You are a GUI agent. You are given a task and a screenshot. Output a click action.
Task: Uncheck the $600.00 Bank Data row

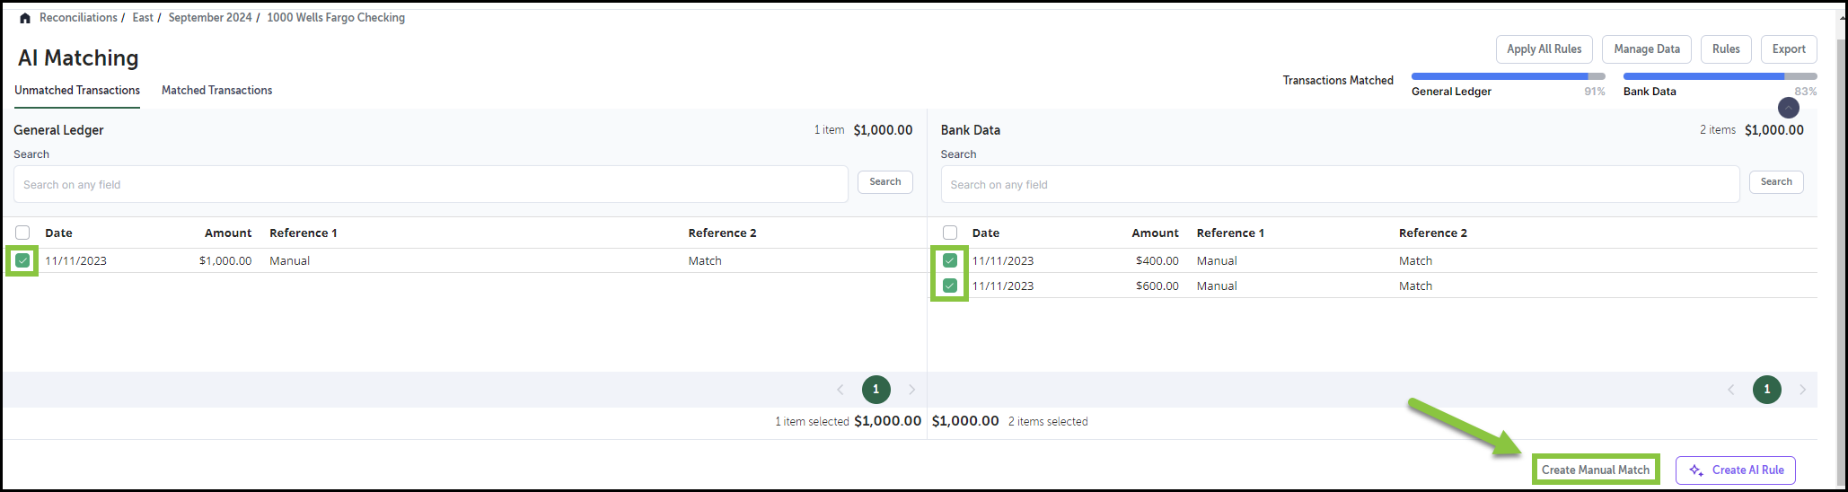pos(950,286)
